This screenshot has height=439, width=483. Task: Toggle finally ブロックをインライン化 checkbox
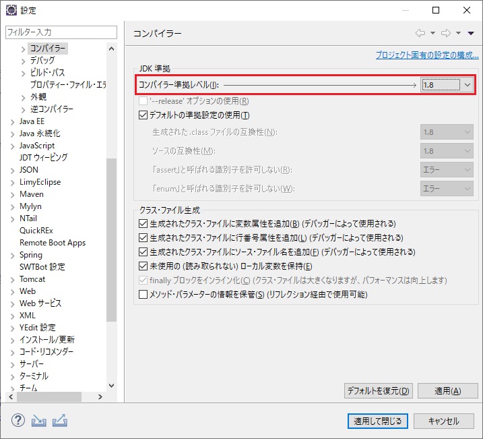(143, 281)
